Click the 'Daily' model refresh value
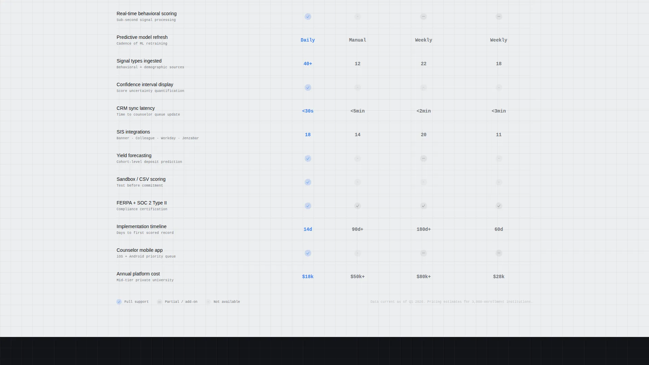 (x=308, y=40)
